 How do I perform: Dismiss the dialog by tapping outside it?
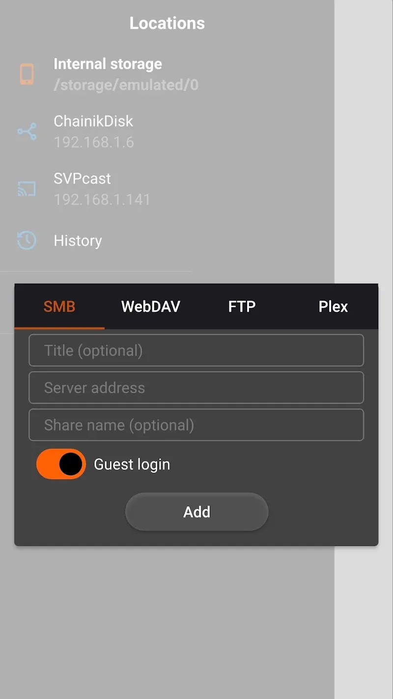196,614
